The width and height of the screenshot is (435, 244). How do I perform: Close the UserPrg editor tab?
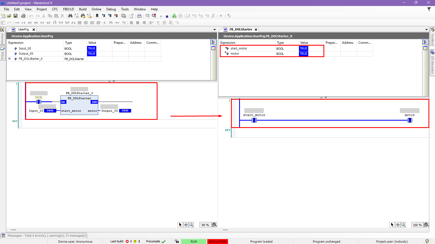pos(34,30)
